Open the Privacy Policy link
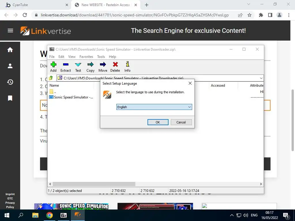Viewport: 295px width, 221px height. point(10,205)
